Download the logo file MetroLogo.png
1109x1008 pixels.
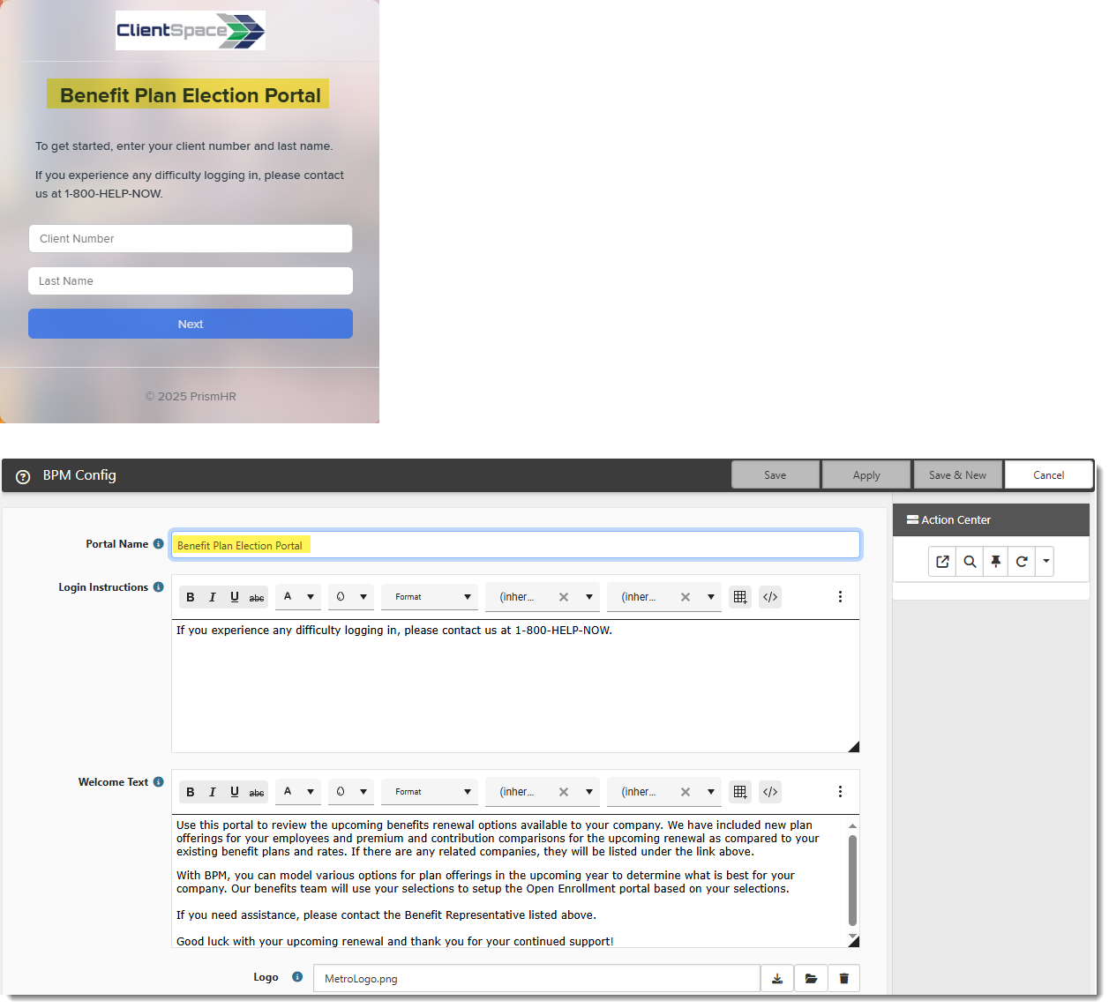[777, 978]
